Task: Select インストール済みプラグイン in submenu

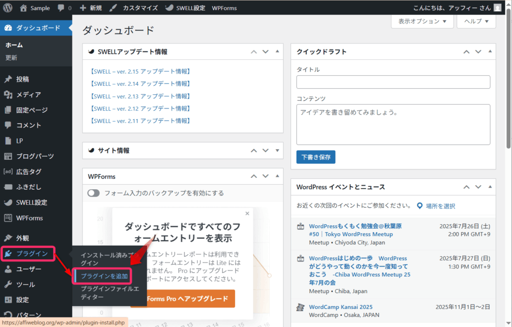Action: click(109, 259)
